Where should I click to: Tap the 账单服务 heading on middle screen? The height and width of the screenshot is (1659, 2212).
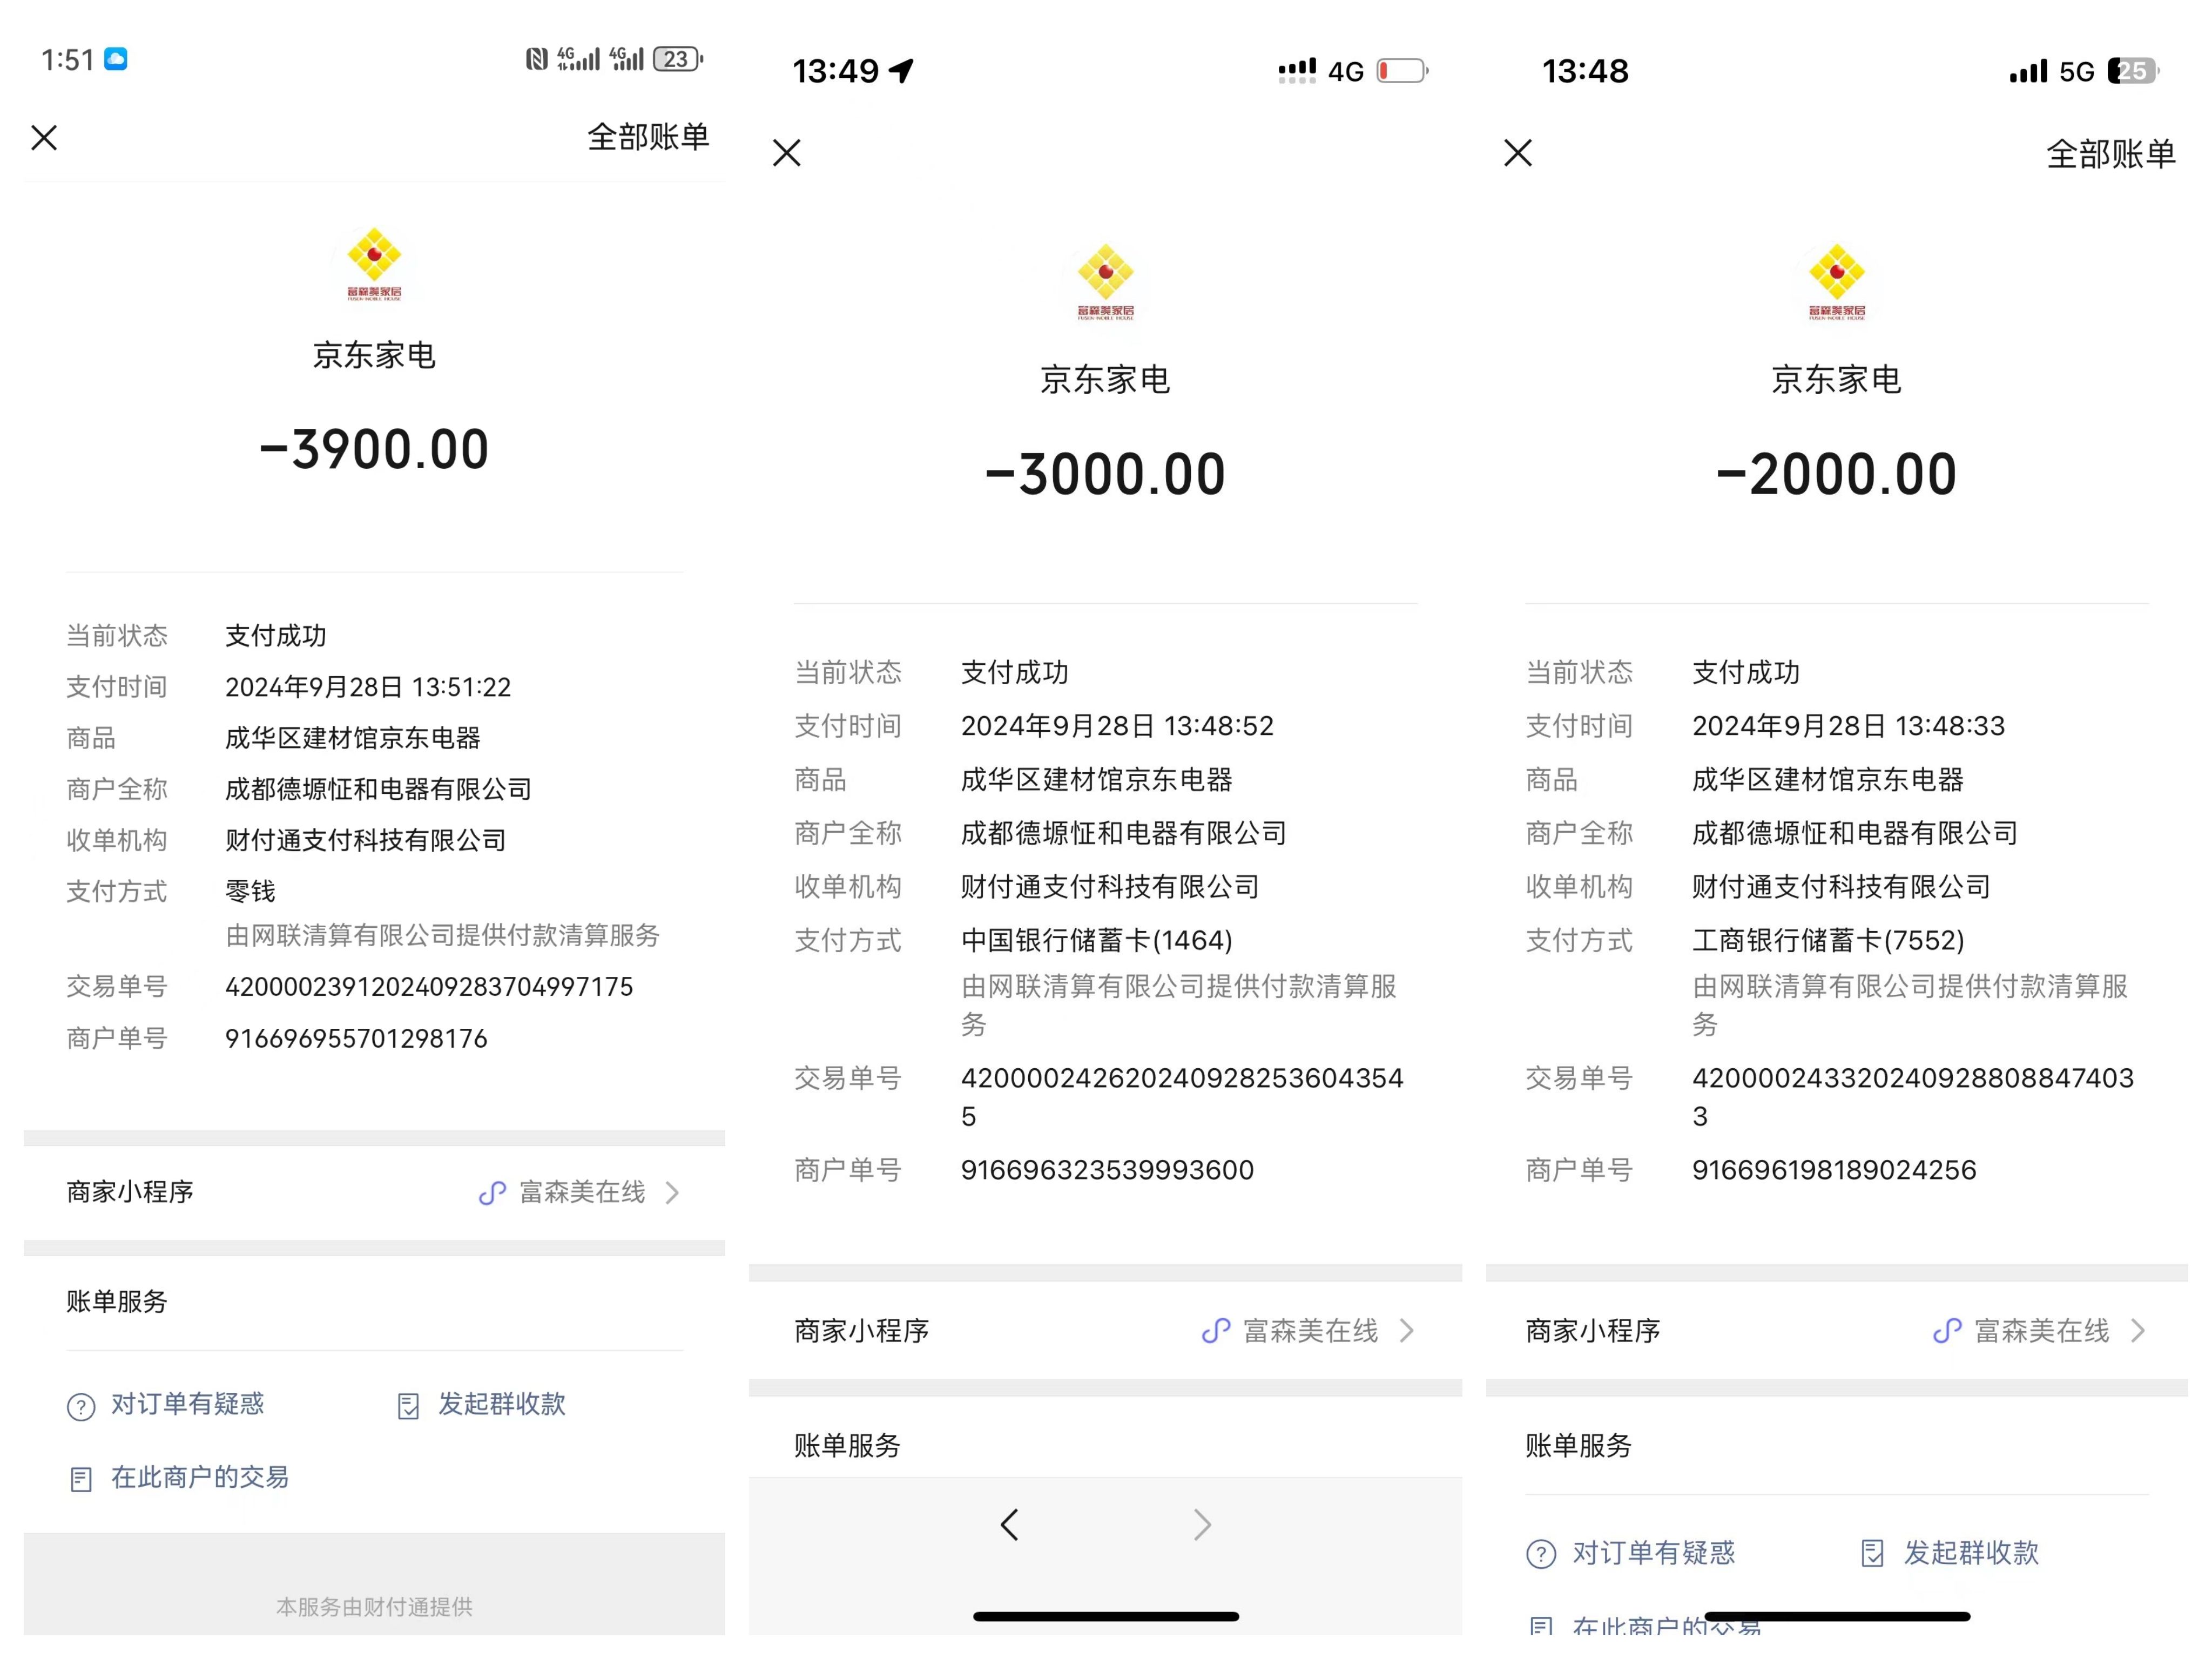click(847, 1446)
